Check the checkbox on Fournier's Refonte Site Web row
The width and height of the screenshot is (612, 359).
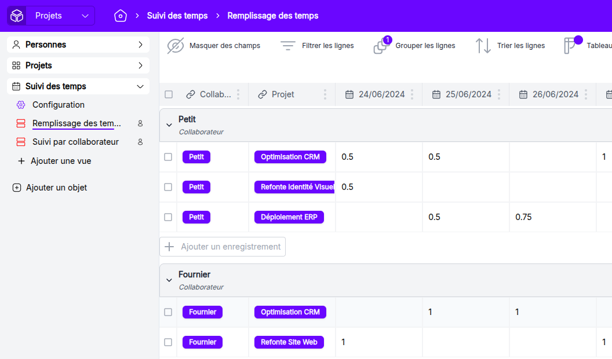[167, 342]
